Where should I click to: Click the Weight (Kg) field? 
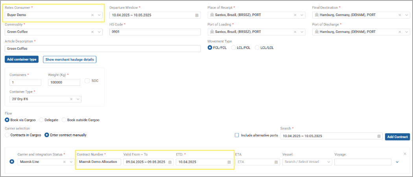[64, 82]
